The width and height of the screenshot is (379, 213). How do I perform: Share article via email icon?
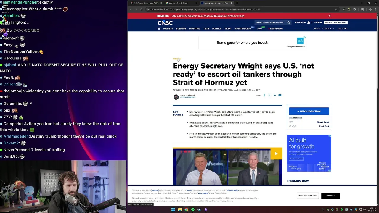click(280, 95)
